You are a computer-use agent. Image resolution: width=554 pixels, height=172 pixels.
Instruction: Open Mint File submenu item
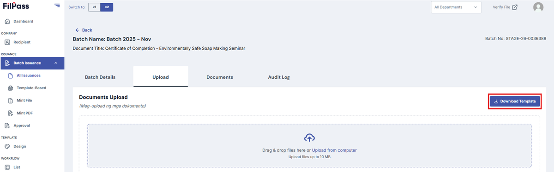coord(24,100)
